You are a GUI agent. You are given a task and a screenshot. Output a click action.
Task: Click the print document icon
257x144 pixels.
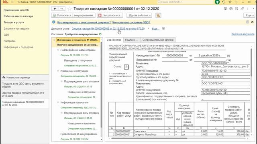[231, 9]
